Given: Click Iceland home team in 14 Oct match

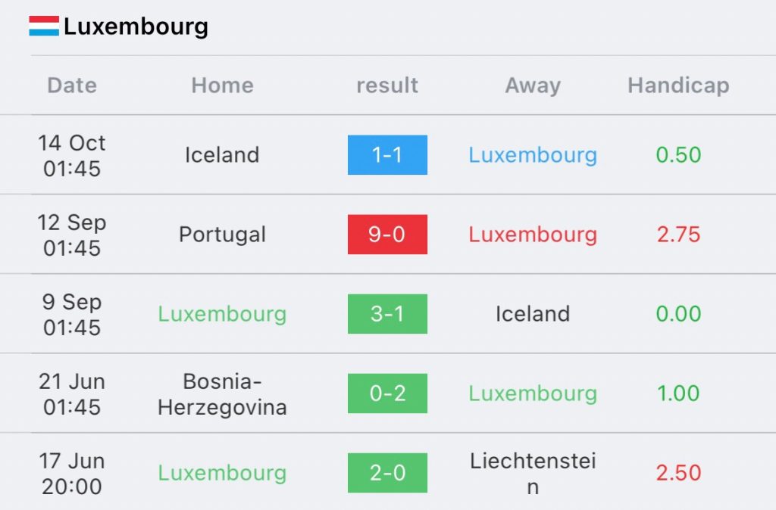Looking at the screenshot, I should [222, 155].
